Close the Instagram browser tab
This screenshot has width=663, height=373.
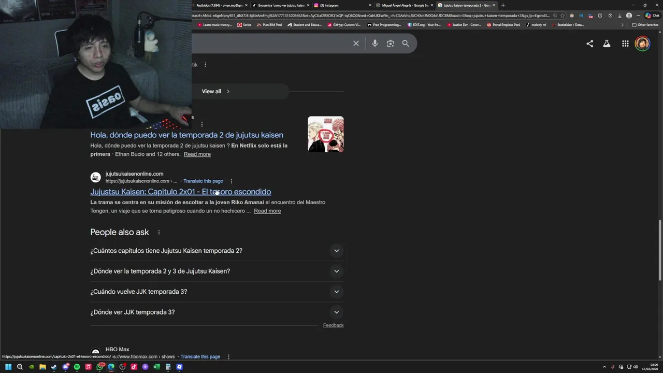pyautogui.click(x=370, y=5)
